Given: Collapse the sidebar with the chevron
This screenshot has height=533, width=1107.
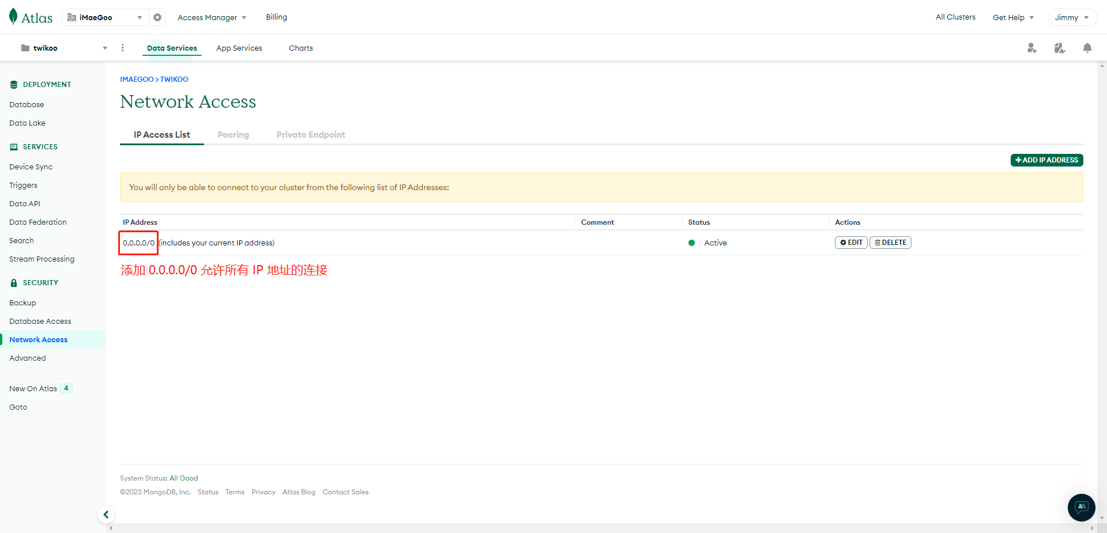Looking at the screenshot, I should point(106,515).
